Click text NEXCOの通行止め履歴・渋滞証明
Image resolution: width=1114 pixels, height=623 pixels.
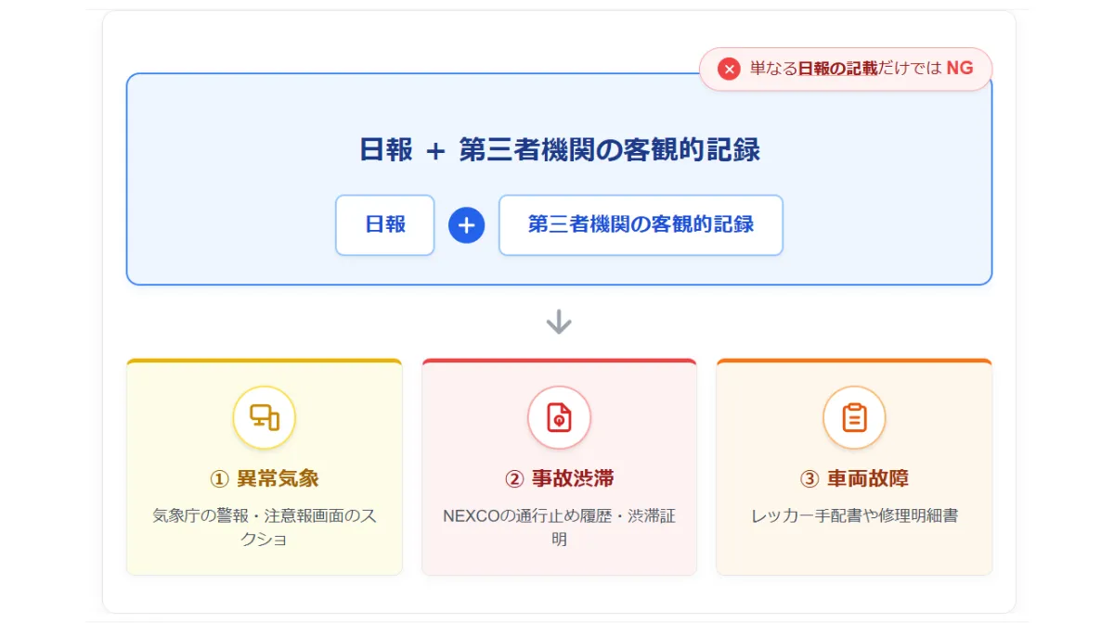click(x=559, y=527)
